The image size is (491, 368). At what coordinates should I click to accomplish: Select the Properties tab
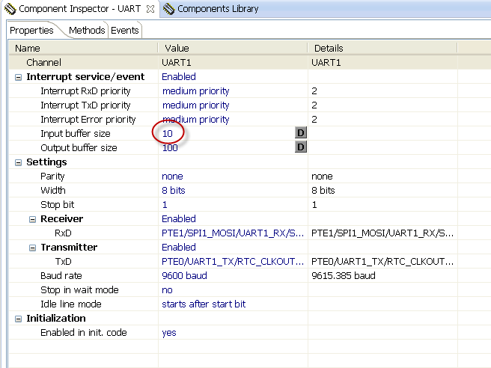32,31
